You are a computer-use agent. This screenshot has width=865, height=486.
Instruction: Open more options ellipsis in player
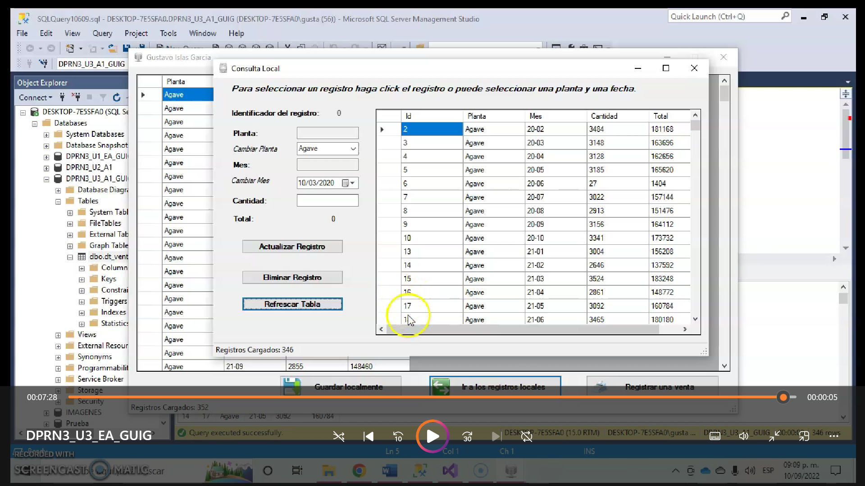tap(834, 436)
